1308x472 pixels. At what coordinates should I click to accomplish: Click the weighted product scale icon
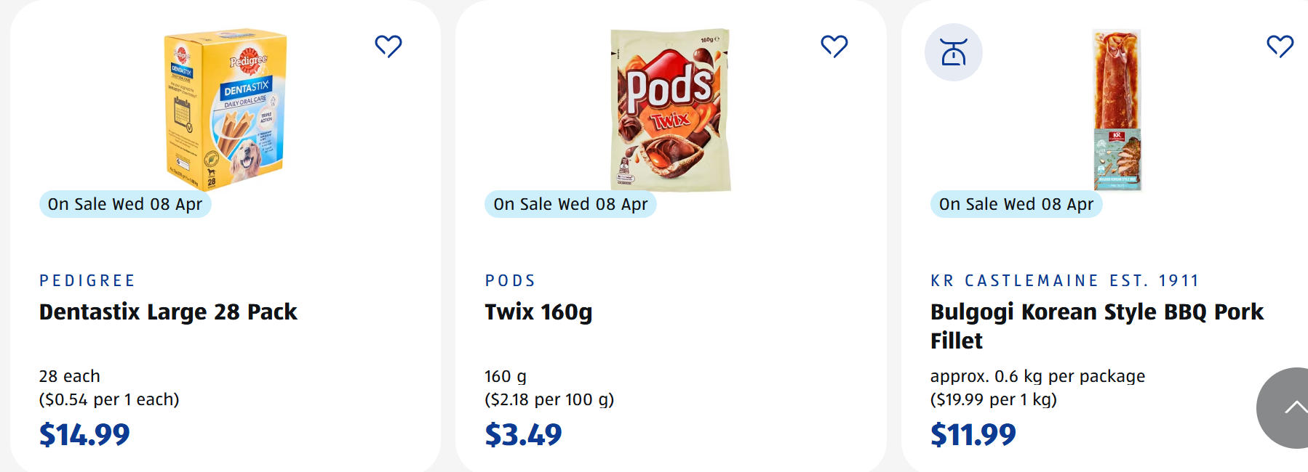954,52
